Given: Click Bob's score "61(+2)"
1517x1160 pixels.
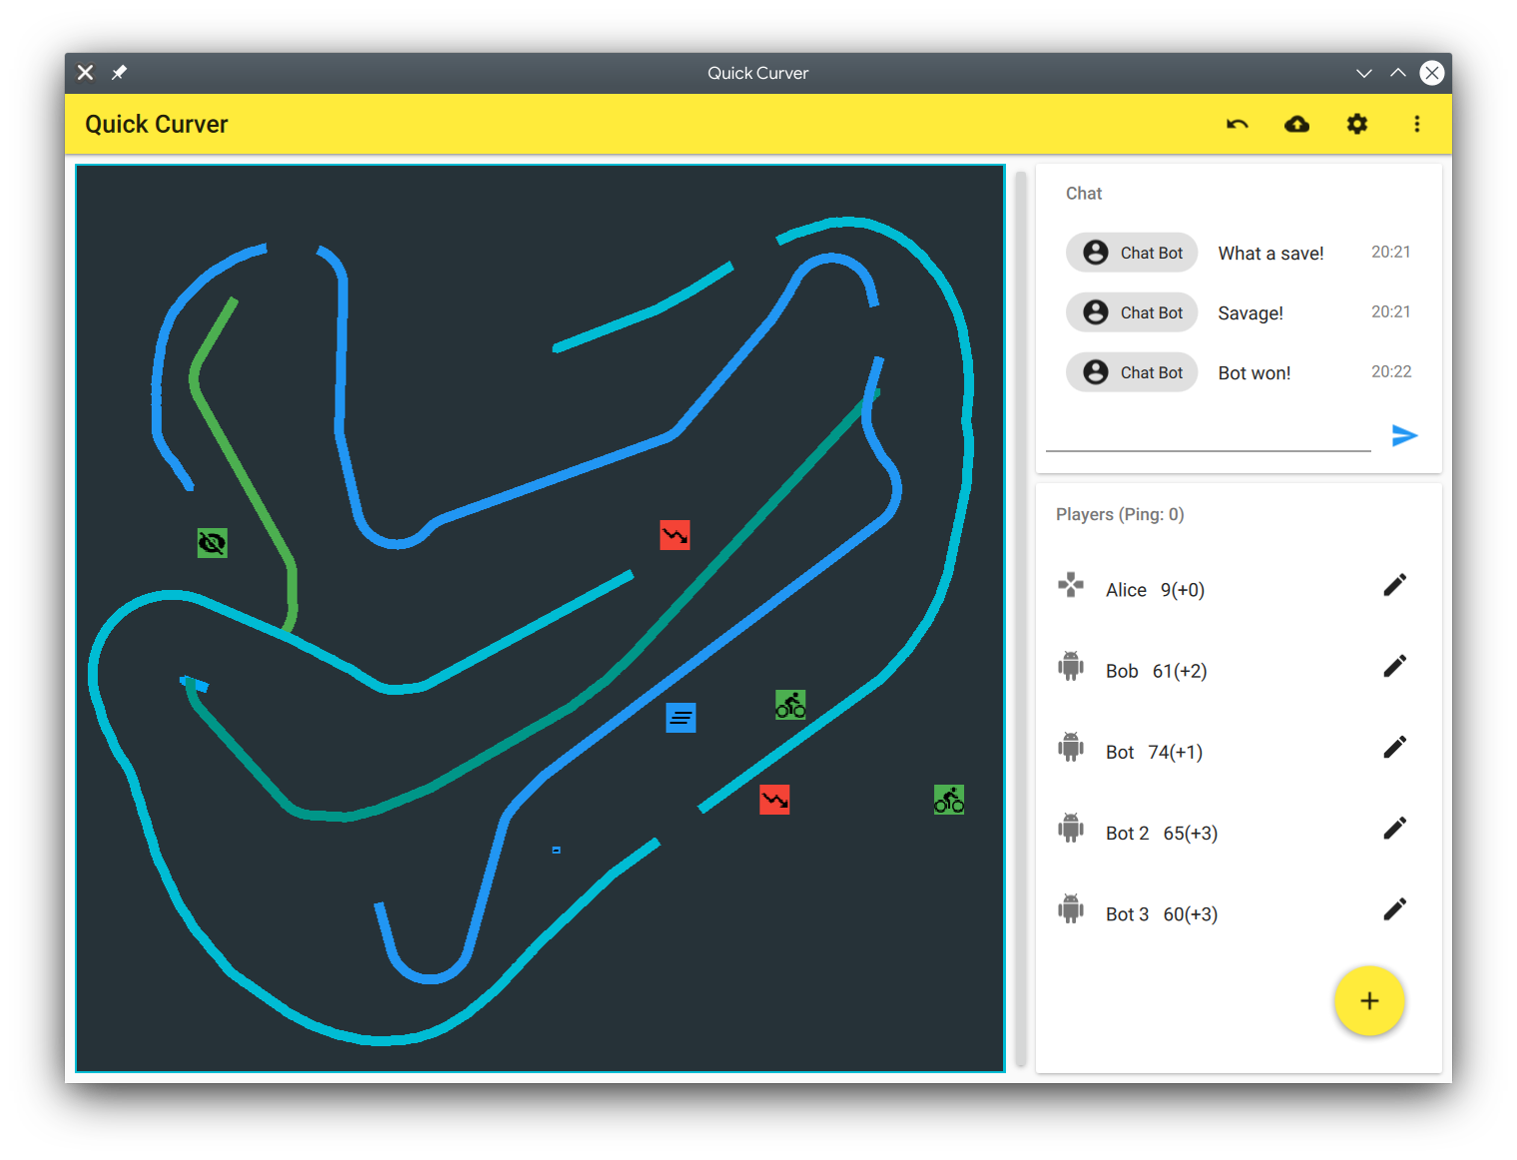Looking at the screenshot, I should click(x=1180, y=671).
